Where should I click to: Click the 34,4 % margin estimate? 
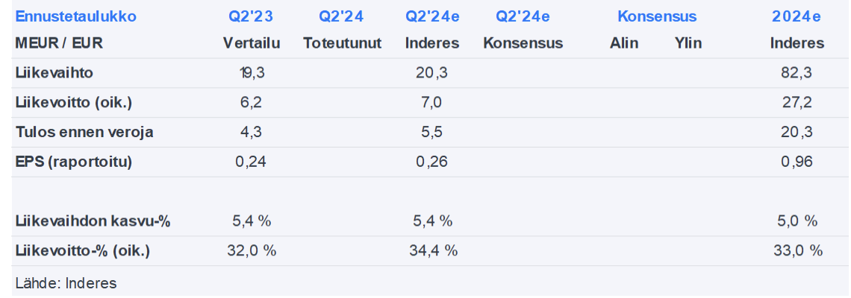tap(431, 251)
